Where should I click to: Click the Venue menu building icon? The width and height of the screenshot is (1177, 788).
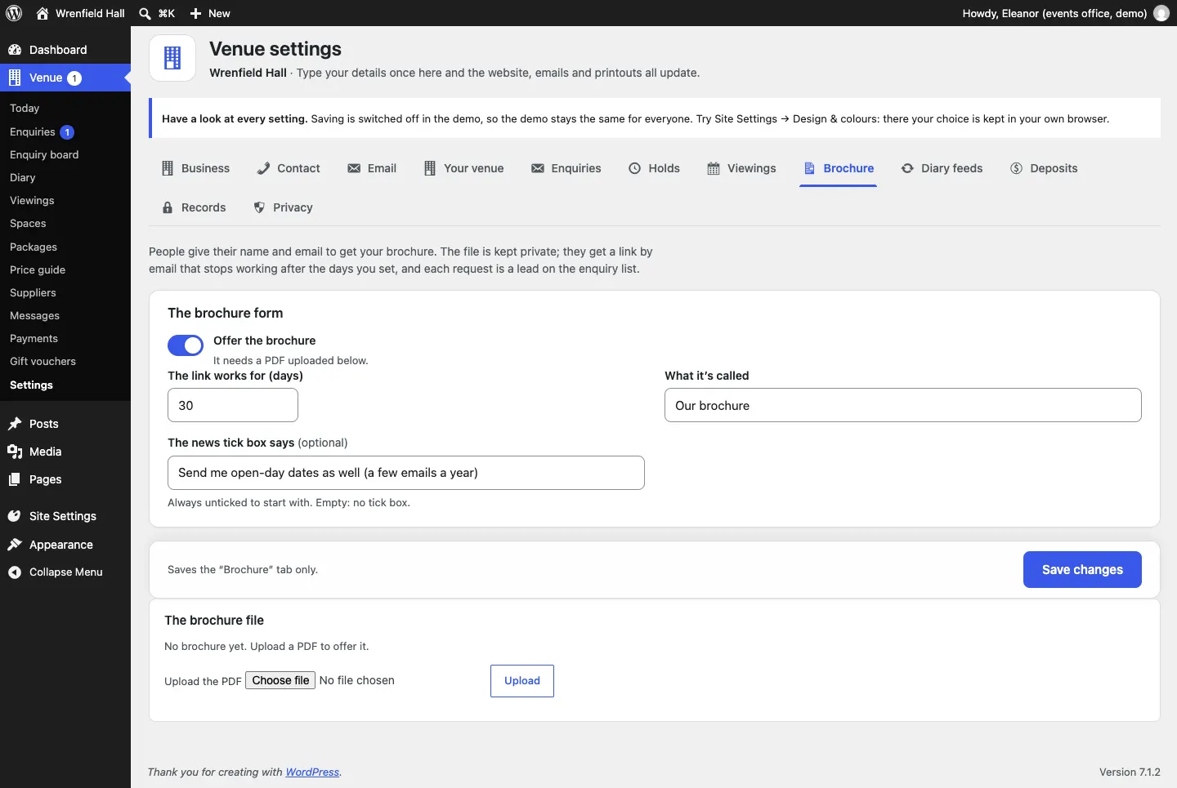coord(15,78)
